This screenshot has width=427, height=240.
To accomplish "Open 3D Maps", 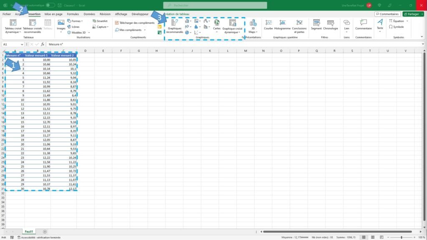I will click(253, 26).
